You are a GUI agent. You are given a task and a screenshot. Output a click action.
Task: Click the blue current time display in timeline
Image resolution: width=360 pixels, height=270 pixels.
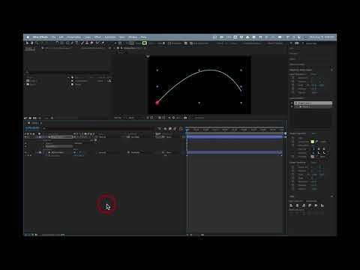pos(32,128)
